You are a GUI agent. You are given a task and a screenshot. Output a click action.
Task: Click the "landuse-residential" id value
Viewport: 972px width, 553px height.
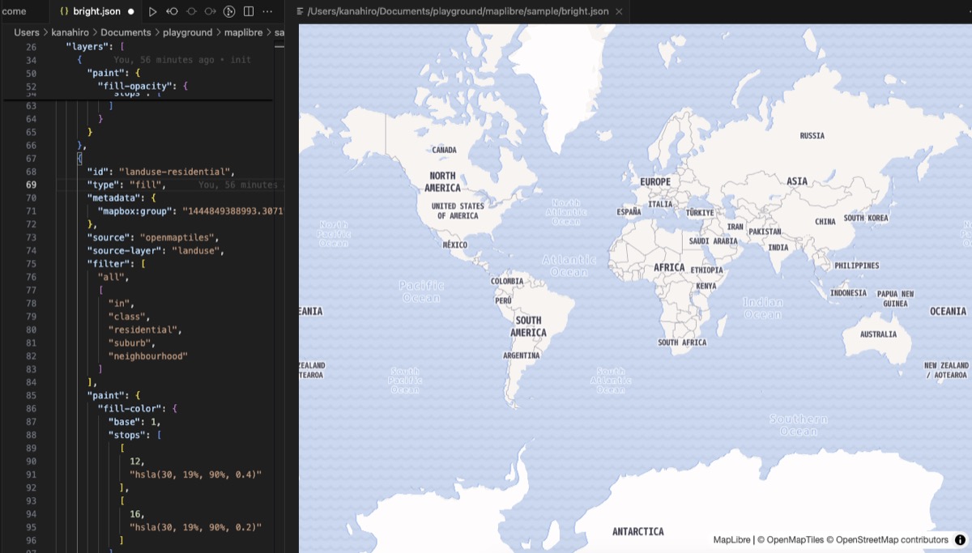tap(176, 172)
